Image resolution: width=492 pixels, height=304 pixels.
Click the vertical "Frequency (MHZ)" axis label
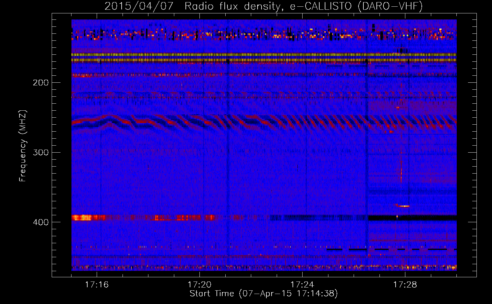pyautogui.click(x=23, y=146)
